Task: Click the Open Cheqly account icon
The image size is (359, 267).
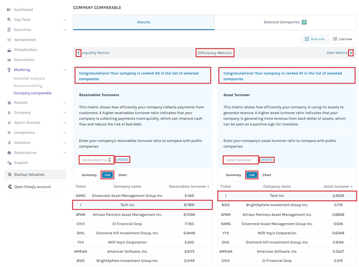Action: (x=10, y=187)
